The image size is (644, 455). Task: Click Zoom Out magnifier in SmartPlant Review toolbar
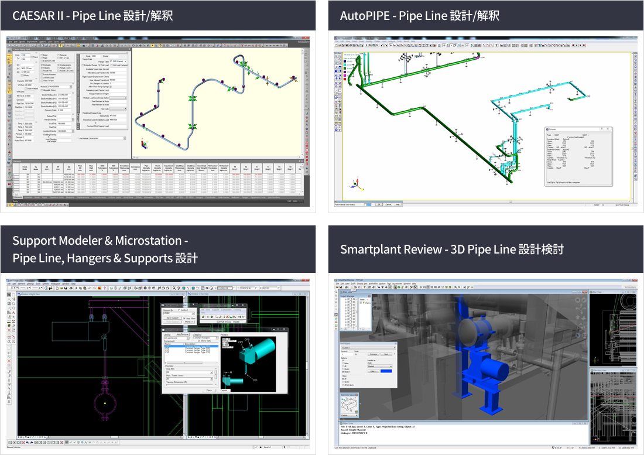tap(459, 287)
